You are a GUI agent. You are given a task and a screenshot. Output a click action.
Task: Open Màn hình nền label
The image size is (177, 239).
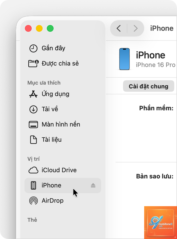point(61,124)
